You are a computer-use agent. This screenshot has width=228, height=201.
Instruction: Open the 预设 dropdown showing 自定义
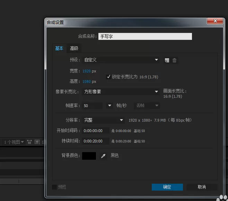point(121,60)
